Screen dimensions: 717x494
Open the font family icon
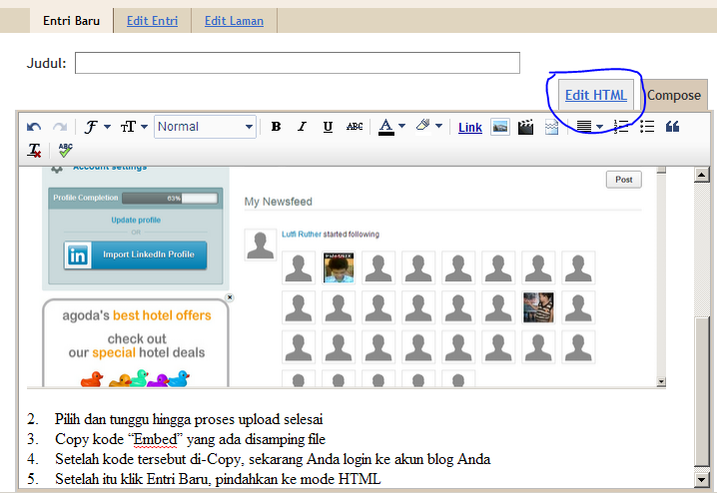pos(91,127)
